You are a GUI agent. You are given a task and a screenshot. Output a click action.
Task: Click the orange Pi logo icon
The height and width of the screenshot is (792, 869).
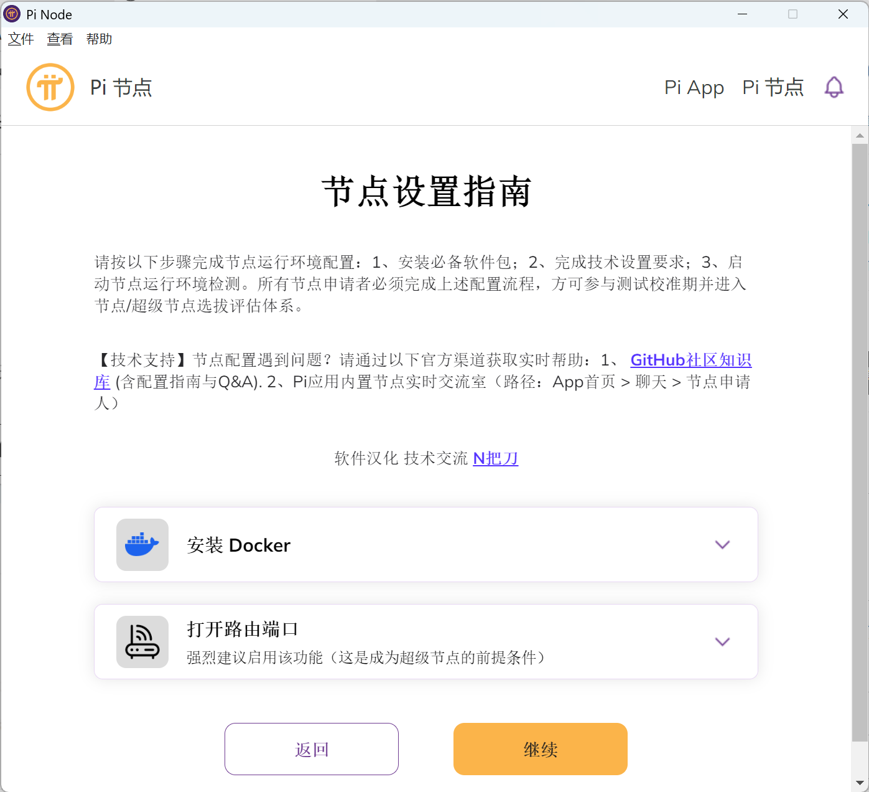50,87
